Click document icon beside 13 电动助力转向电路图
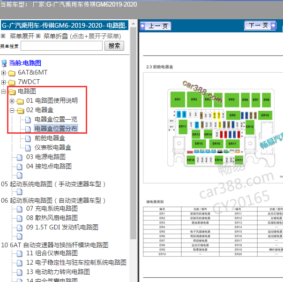283x282 pixels. 20,272
